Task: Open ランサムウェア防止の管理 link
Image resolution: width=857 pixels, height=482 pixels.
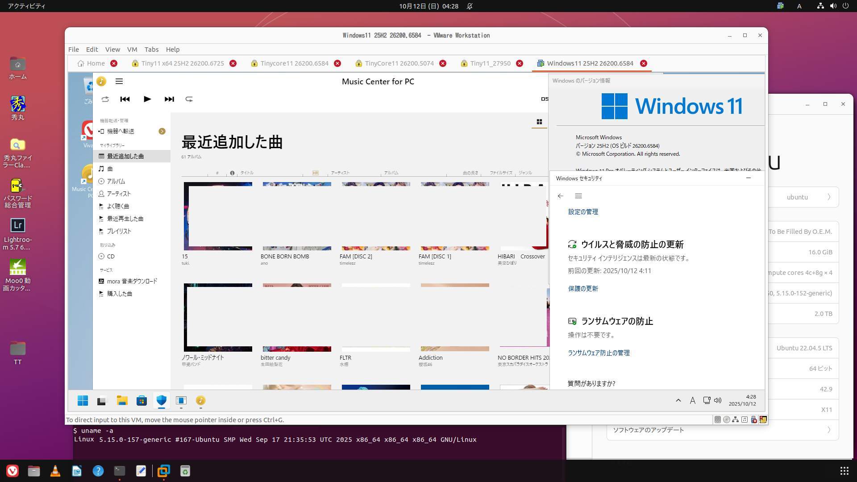Action: [x=599, y=353]
